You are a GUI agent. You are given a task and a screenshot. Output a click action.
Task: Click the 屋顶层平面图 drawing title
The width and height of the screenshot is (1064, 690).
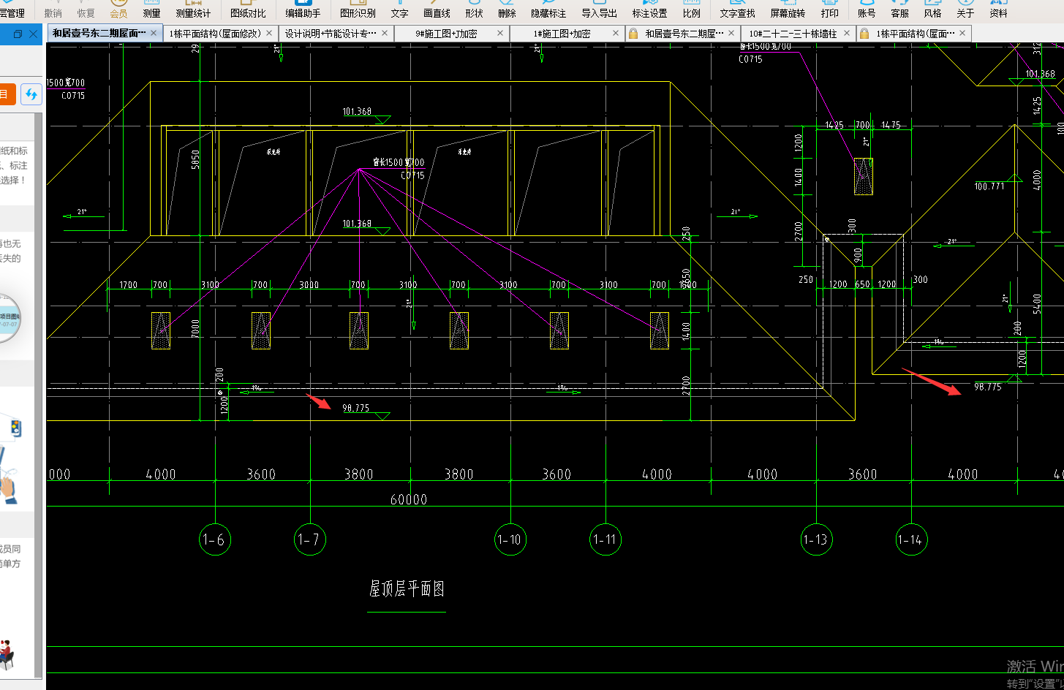[x=407, y=589]
